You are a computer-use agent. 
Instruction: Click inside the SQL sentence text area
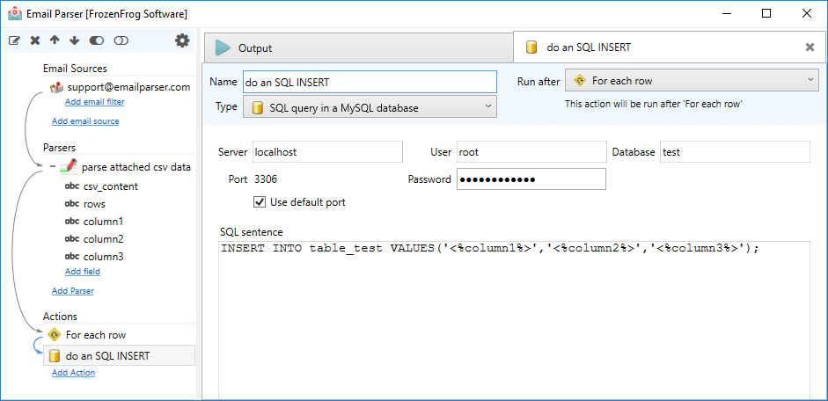[x=515, y=321]
